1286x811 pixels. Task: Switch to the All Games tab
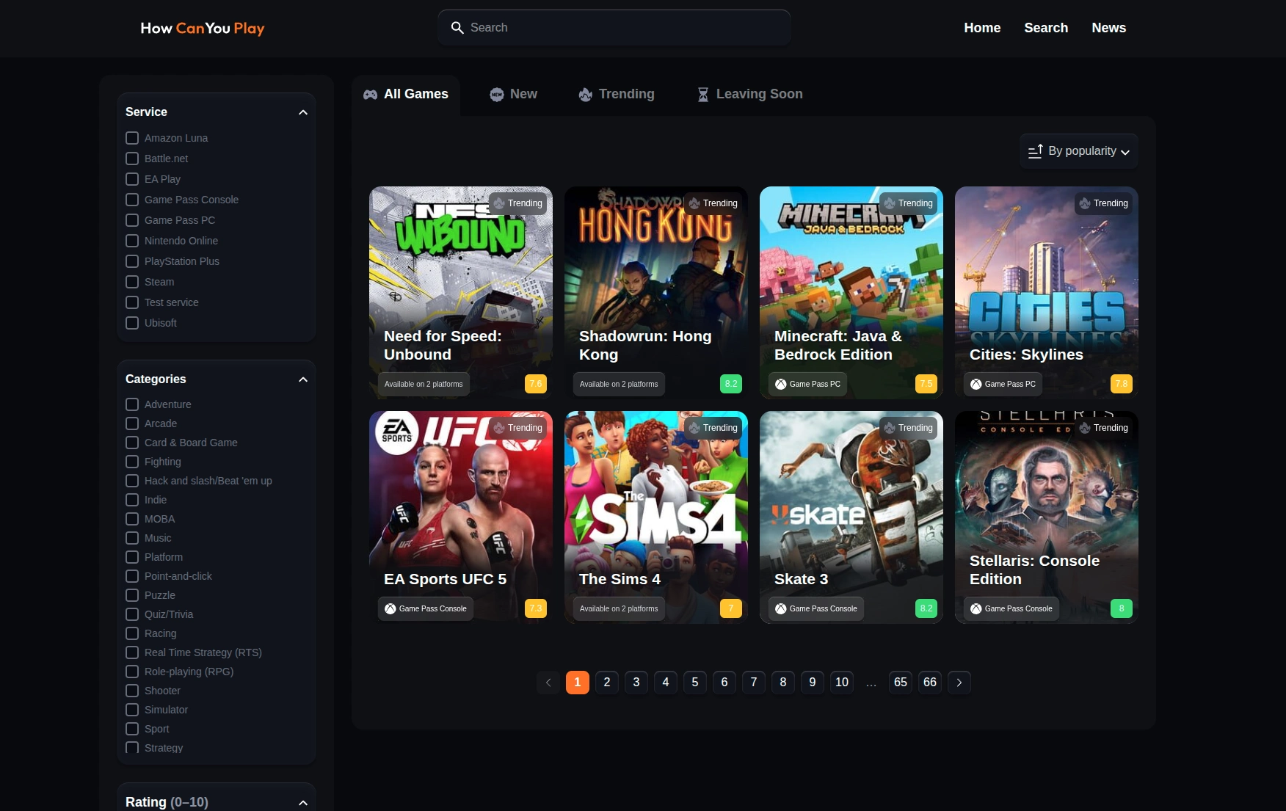406,95
